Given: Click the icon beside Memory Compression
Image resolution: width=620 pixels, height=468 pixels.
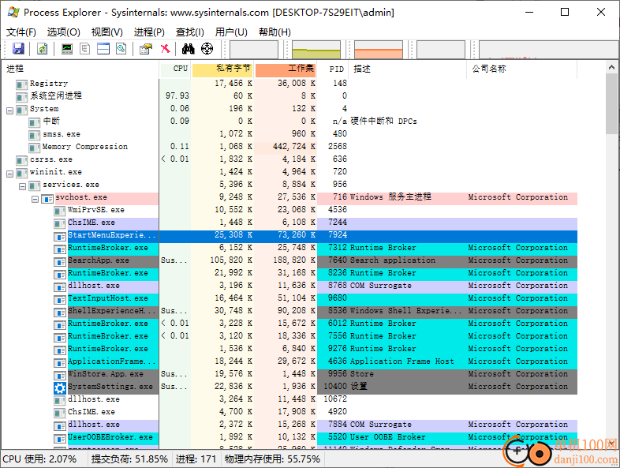Looking at the screenshot, I should click(34, 148).
